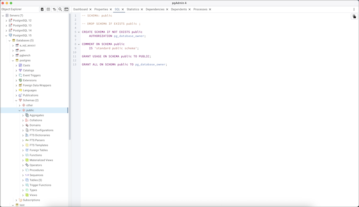Click the Operators node icon
Image resolution: width=359 pixels, height=207 pixels.
(x=27, y=165)
